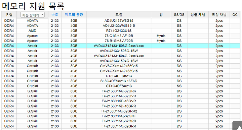Select module AD4U2133W4G15-B
The height and width of the screenshot is (130, 242).
(x=119, y=26)
